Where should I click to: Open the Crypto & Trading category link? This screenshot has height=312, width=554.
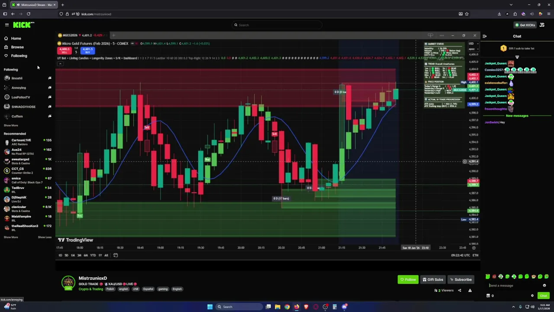click(x=91, y=289)
